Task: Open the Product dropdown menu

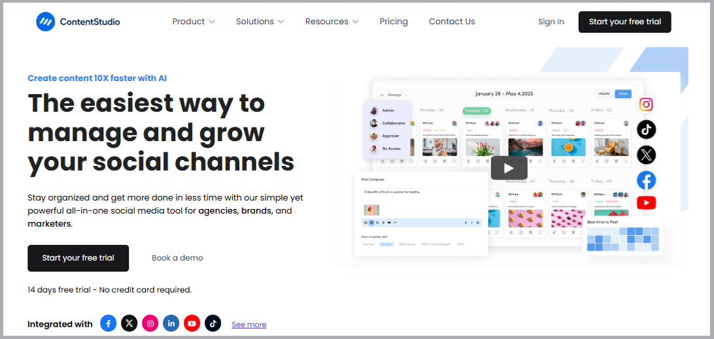Action: 194,22
